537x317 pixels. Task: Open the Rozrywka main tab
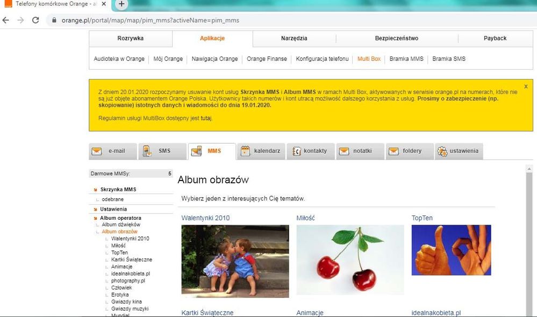(131, 38)
